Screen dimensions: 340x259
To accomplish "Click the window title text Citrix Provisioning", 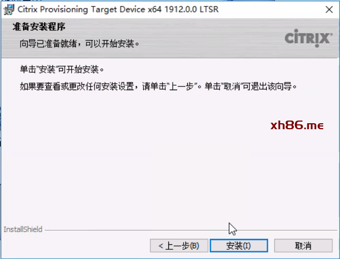I will [53, 10].
